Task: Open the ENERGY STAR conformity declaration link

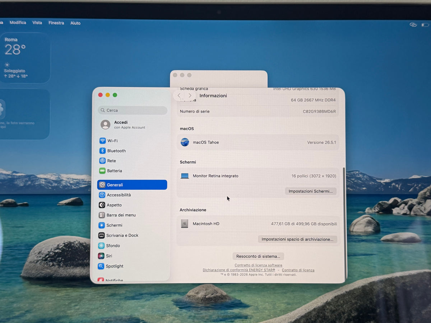Action: [x=239, y=270]
